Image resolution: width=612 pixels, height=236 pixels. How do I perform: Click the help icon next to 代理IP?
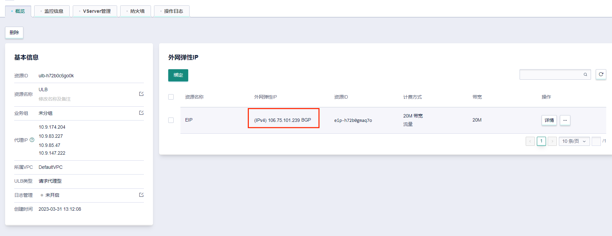(32, 140)
